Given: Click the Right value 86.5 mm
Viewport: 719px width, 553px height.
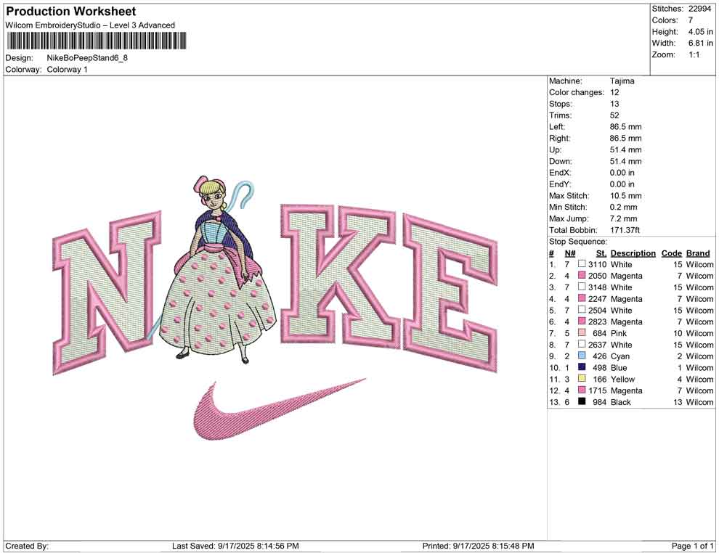Looking at the screenshot, I should point(625,138).
